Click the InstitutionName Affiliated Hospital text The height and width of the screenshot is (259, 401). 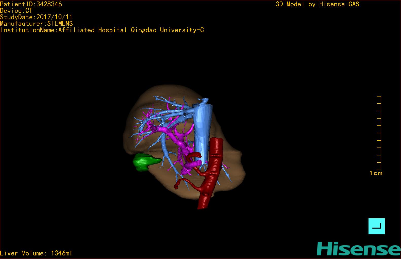pos(102,30)
